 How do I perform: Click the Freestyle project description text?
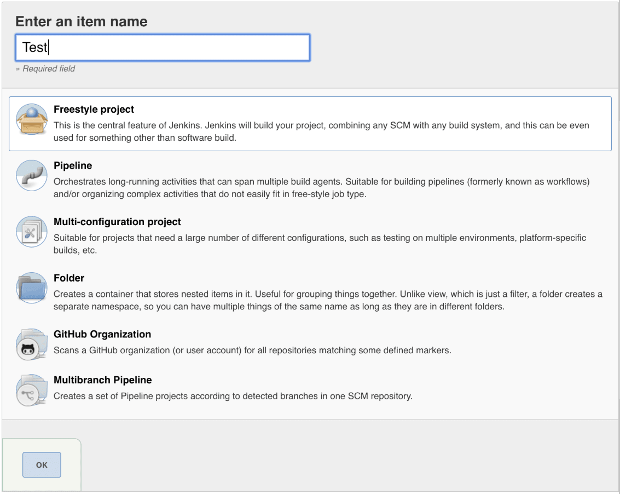point(321,131)
